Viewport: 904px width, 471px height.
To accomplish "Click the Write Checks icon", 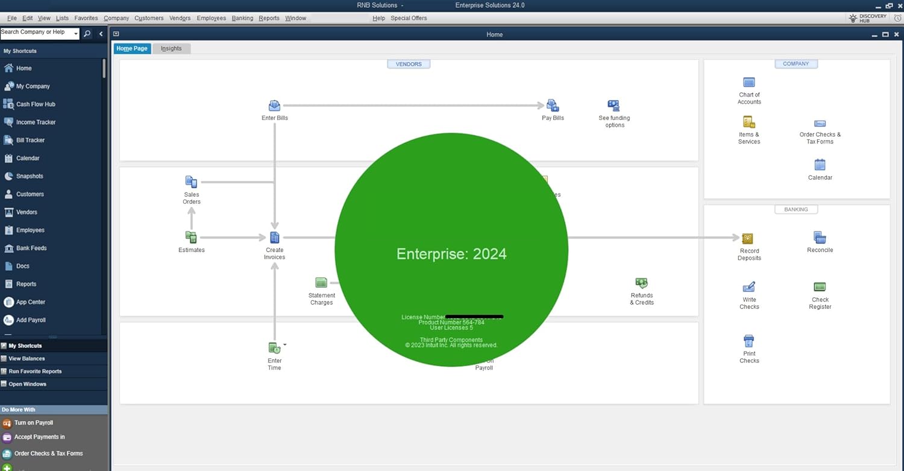I will click(749, 287).
